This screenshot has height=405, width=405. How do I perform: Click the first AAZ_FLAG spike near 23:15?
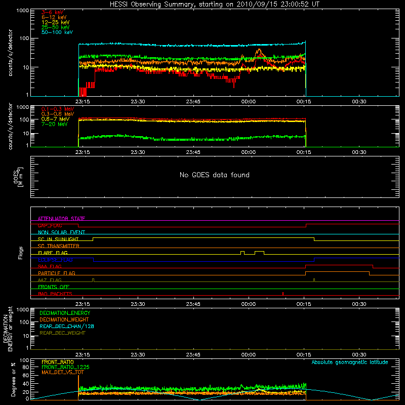coord(93,280)
